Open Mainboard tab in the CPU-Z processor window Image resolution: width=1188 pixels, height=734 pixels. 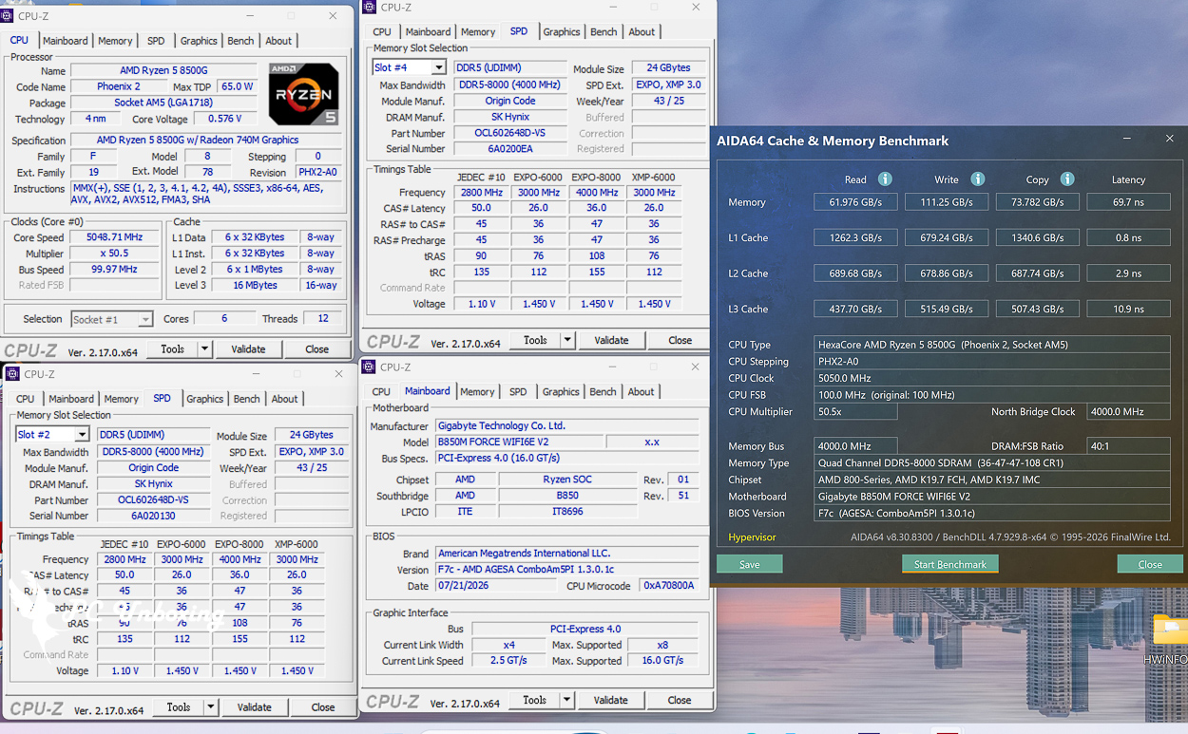66,41
